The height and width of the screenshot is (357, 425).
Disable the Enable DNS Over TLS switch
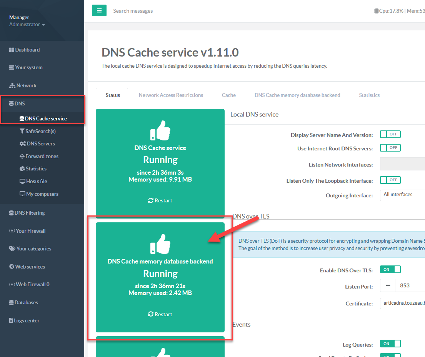[x=390, y=270]
